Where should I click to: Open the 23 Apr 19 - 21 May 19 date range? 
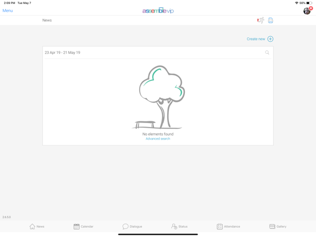coord(62,53)
